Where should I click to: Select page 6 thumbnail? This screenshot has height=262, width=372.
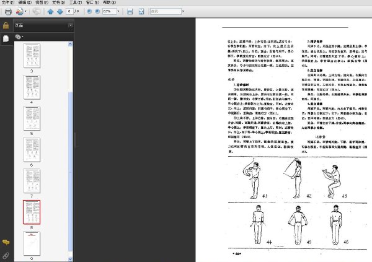point(32,150)
